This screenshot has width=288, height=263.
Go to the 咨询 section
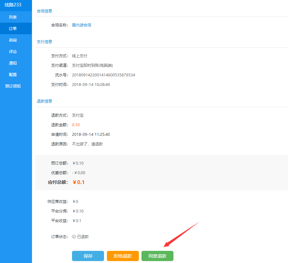point(13,40)
